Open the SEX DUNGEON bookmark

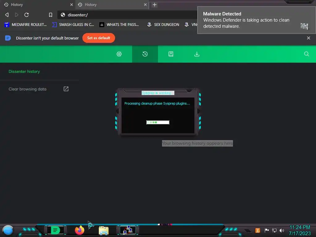click(163, 25)
